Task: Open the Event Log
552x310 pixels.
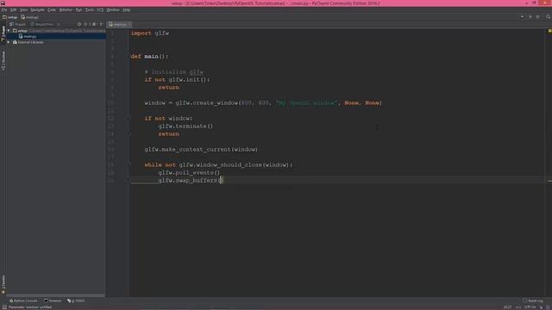Action: 533,301
